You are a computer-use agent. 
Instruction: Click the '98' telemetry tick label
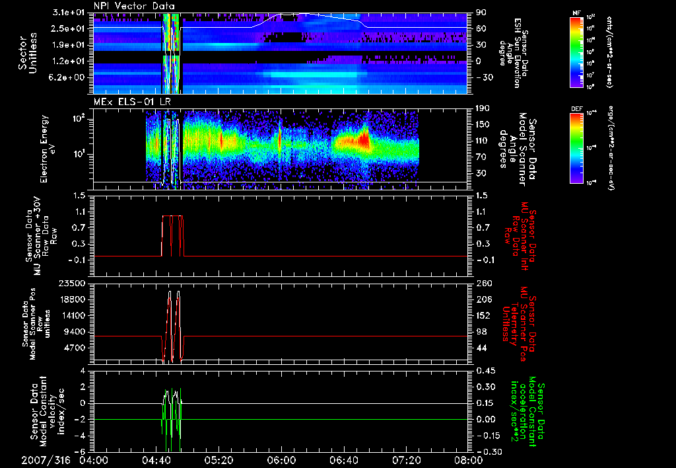[481, 332]
